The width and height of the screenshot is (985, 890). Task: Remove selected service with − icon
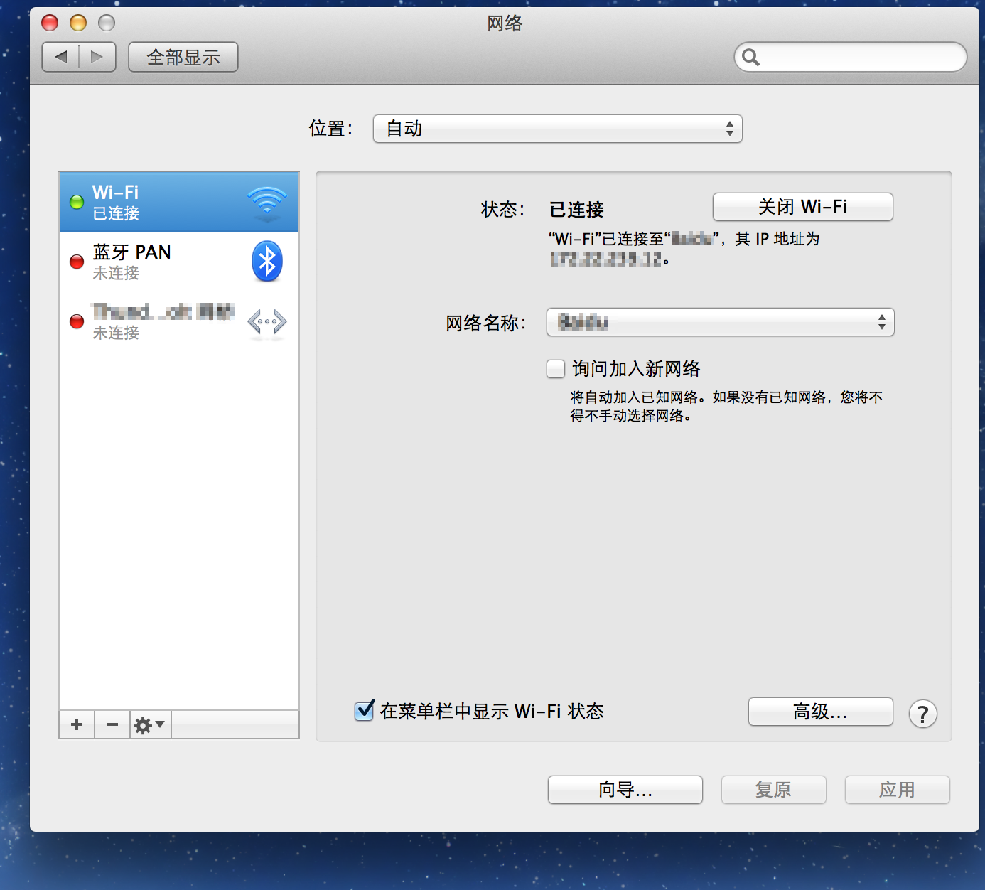pos(112,724)
